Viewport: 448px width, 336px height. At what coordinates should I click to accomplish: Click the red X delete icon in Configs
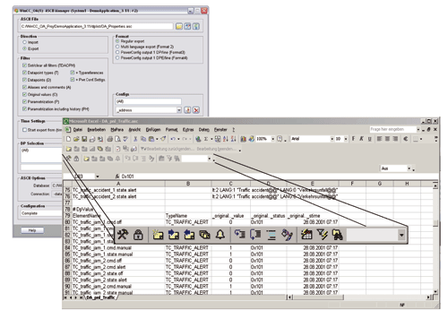click(x=196, y=110)
